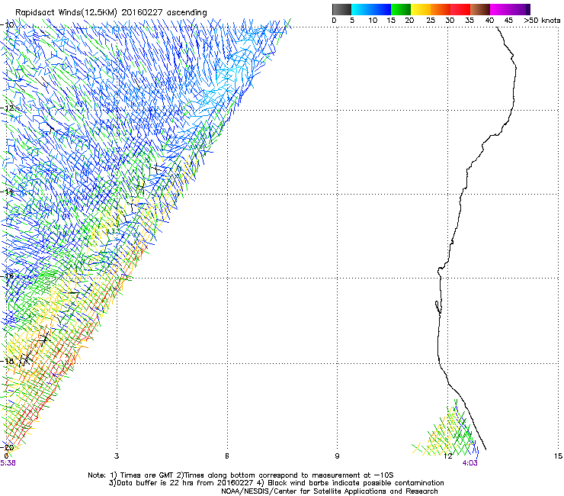Click the '9' longitude axis label
Image resolution: width=564 pixels, height=496 pixels.
pos(337,456)
